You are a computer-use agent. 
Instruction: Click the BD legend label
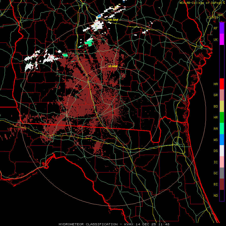pos(215,106)
